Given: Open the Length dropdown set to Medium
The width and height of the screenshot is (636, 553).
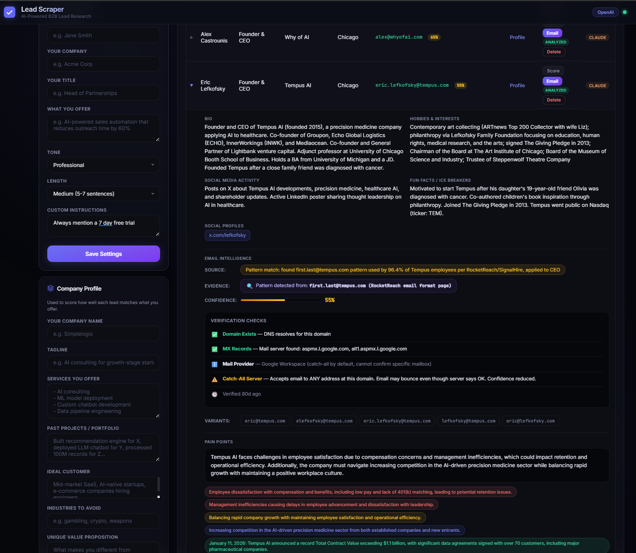Looking at the screenshot, I should [104, 193].
